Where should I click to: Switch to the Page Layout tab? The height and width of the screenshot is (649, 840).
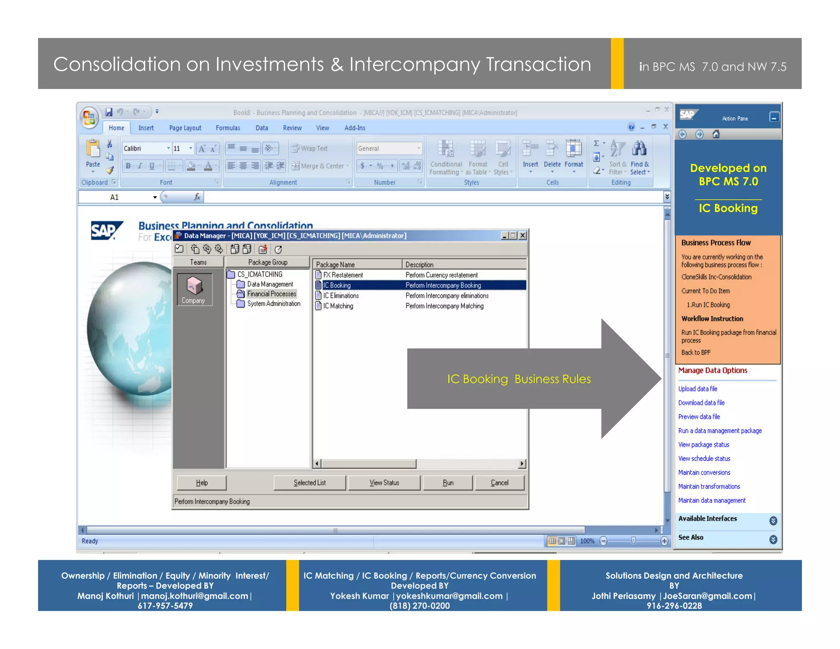click(x=185, y=128)
